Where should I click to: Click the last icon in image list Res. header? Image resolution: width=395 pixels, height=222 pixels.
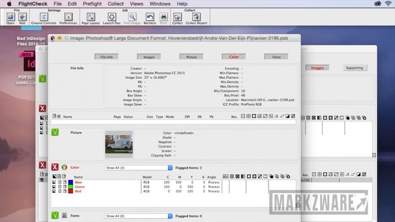pos(293,117)
